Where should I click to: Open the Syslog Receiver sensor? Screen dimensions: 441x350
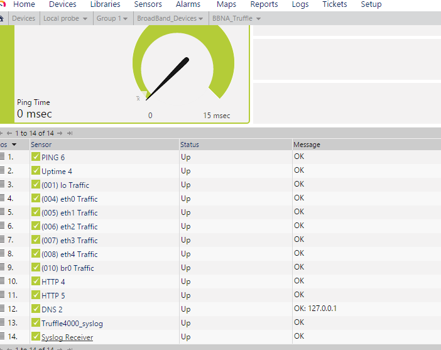(x=67, y=337)
